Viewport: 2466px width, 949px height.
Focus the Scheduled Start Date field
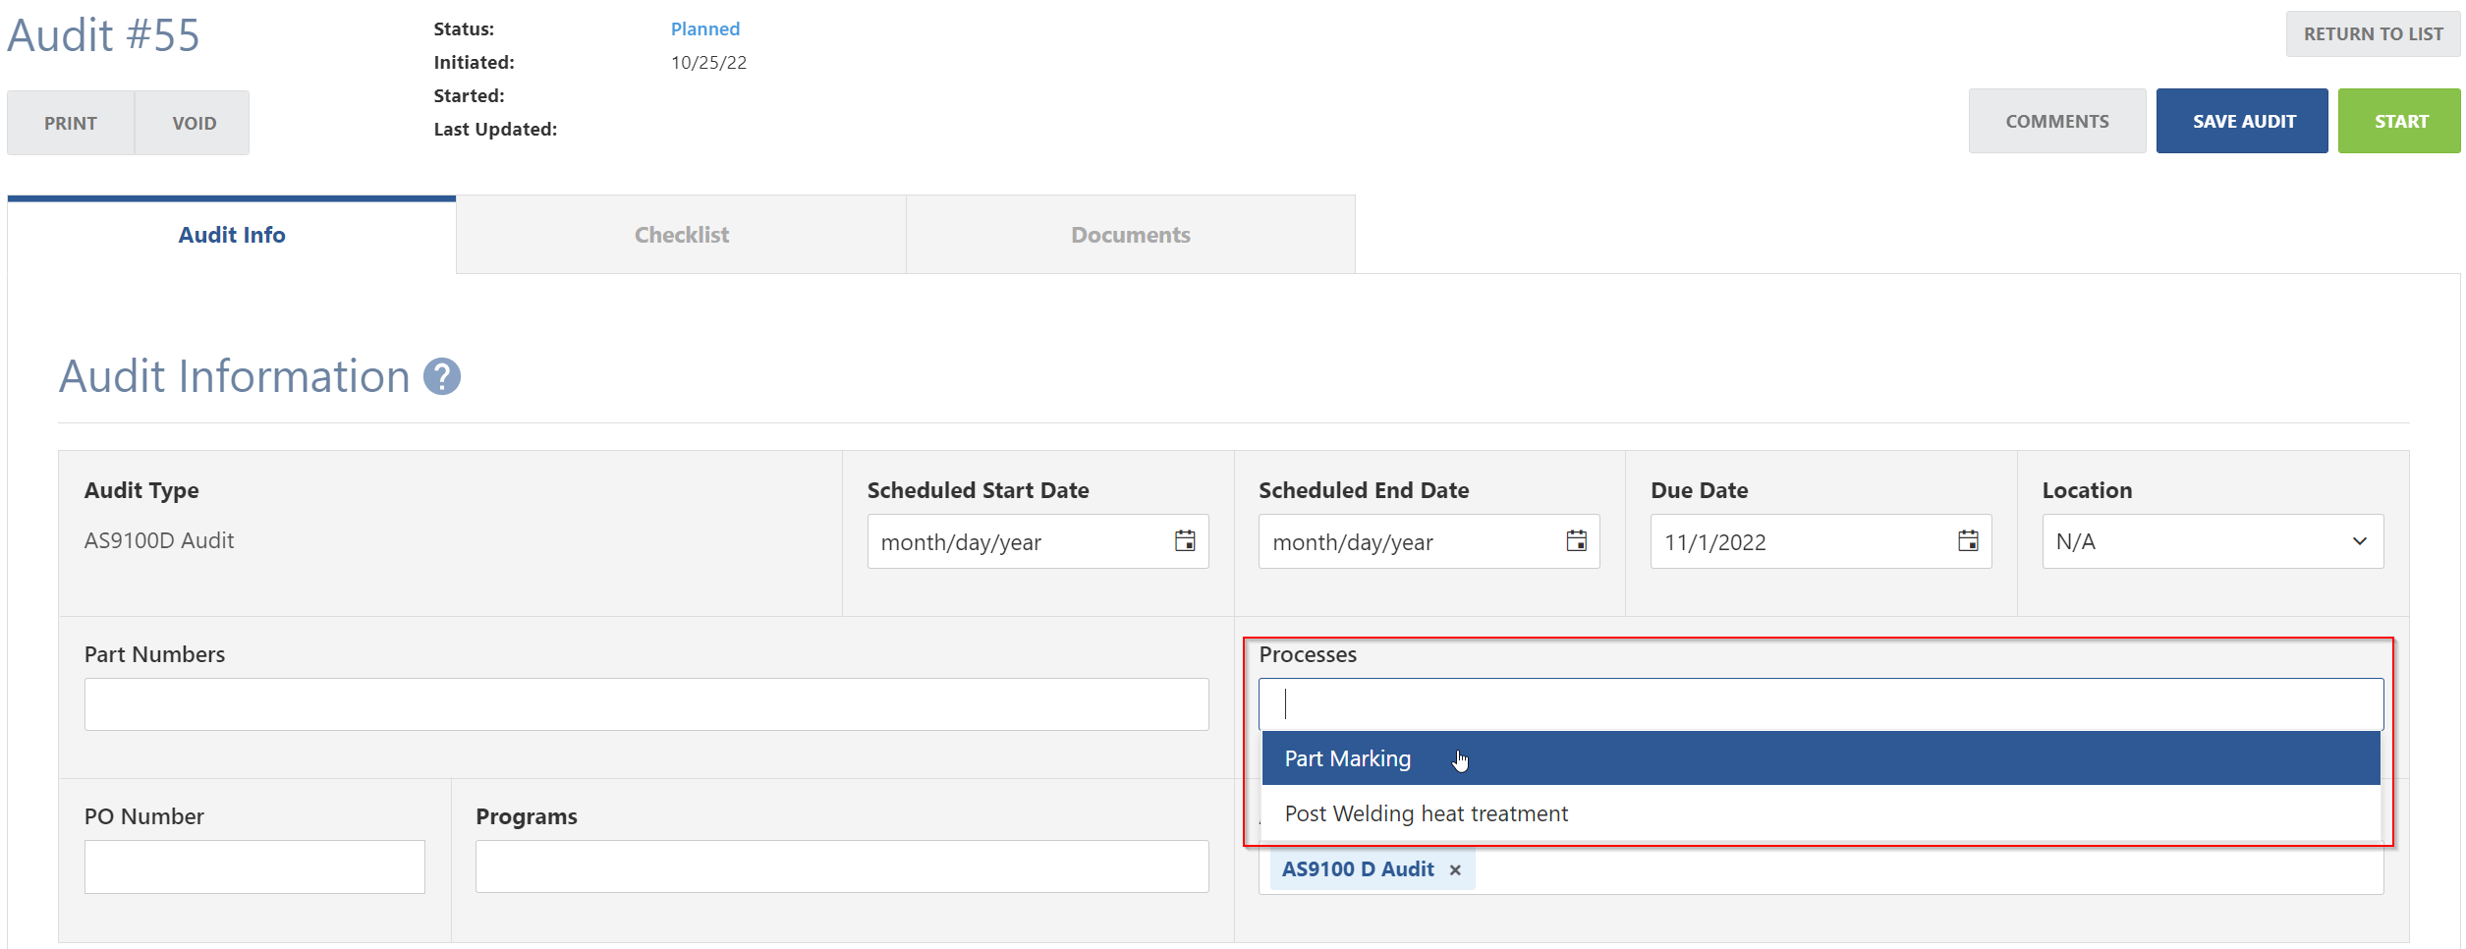(1037, 541)
